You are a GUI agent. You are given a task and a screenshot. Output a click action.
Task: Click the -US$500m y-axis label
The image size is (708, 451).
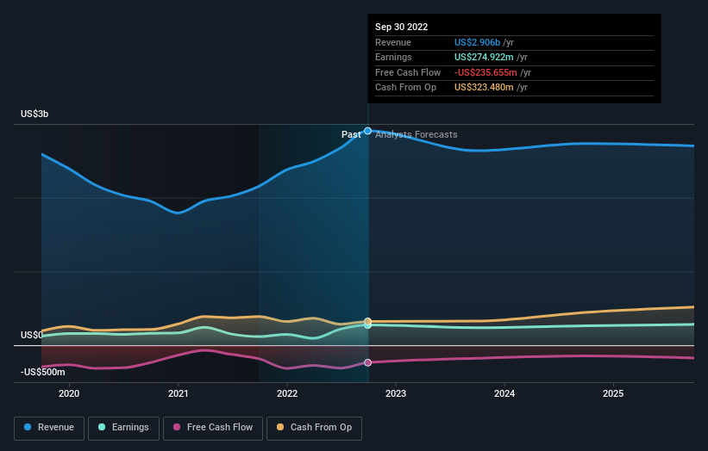[x=43, y=372]
